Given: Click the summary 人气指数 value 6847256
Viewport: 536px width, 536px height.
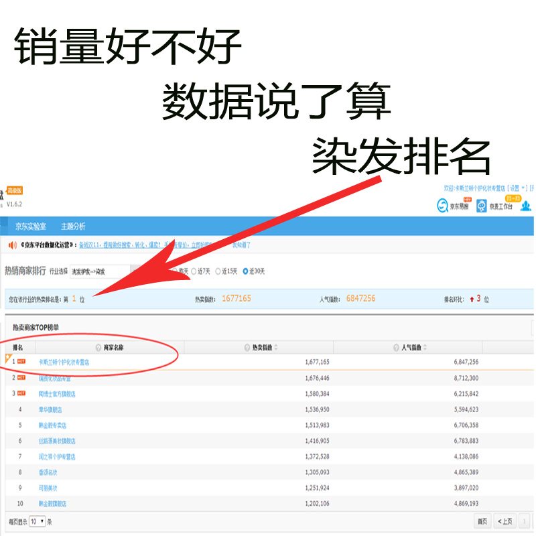Looking at the screenshot, I should pyautogui.click(x=360, y=298).
